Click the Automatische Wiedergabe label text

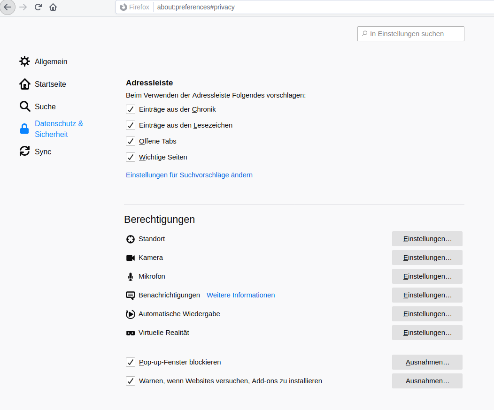[179, 314]
